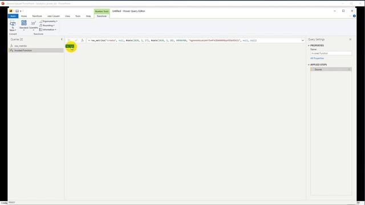The image size is (365, 205).
Task: Cancel the formula bar edit
Action: coord(68,40)
